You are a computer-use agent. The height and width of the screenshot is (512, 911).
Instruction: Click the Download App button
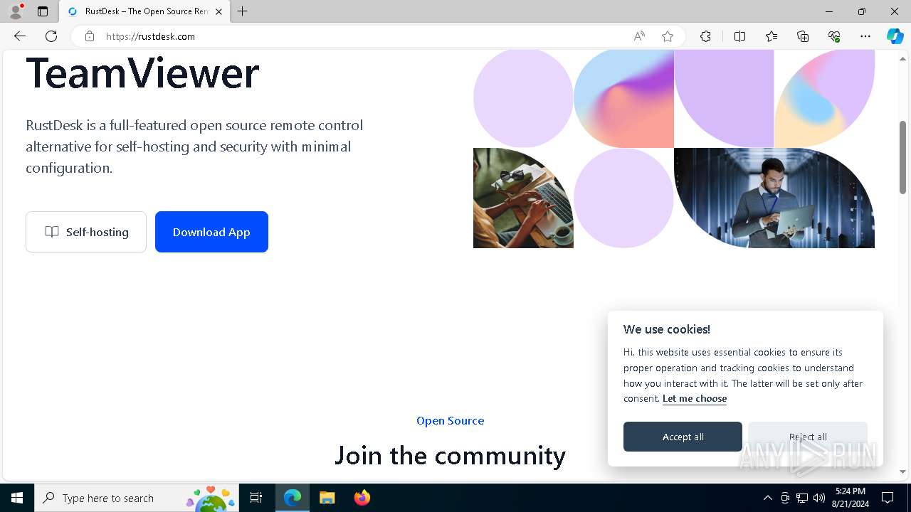pos(211,232)
